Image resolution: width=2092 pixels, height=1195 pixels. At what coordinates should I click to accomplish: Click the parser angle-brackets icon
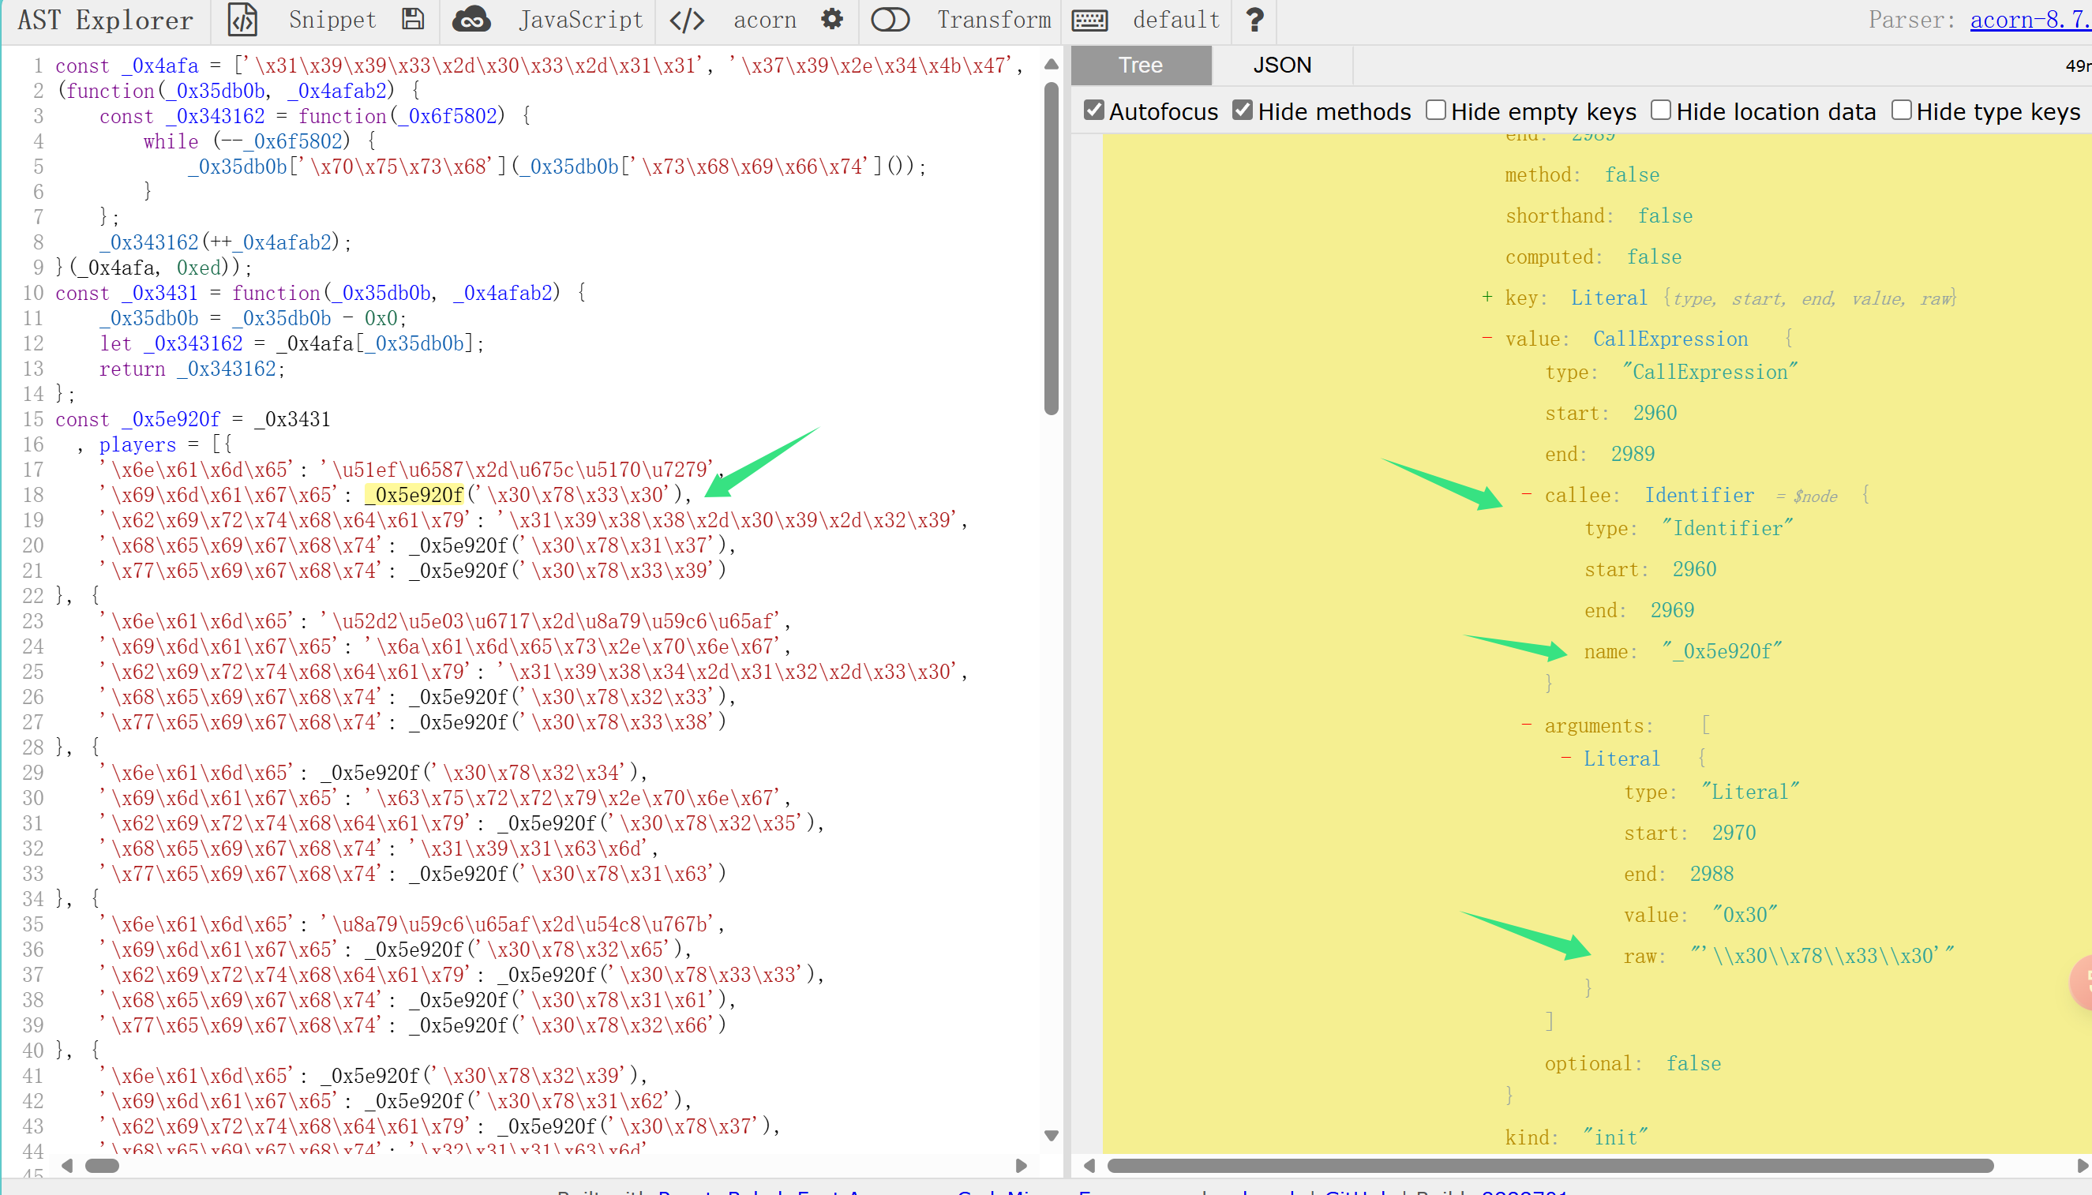tap(687, 20)
